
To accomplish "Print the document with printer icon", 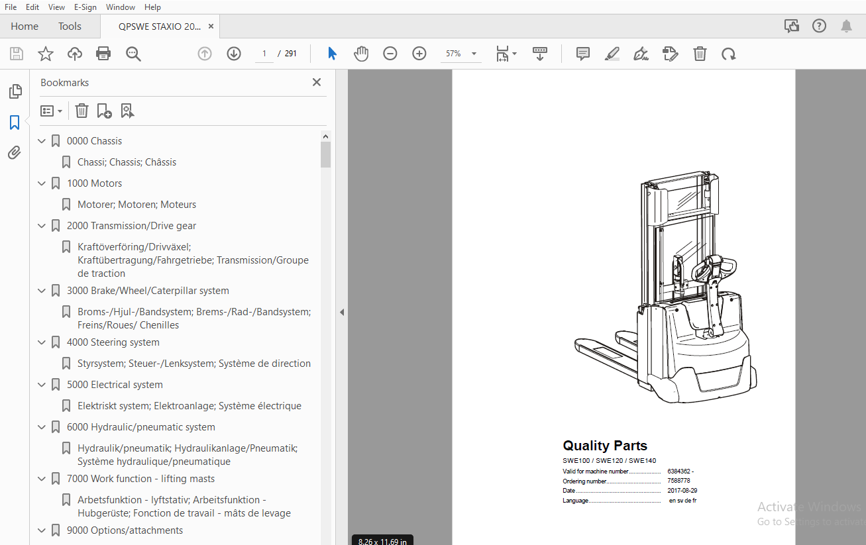I will pyautogui.click(x=103, y=54).
